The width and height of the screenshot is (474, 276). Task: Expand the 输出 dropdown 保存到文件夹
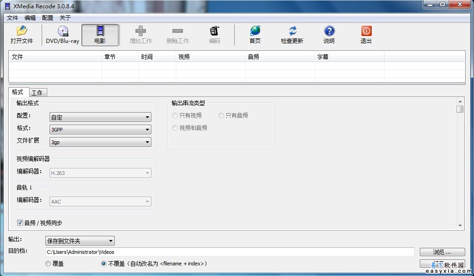[80, 241]
